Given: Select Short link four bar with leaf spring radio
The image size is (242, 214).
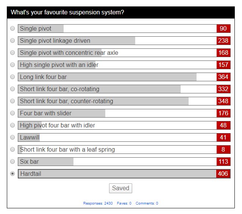Looking at the screenshot, I should coord(12,149).
